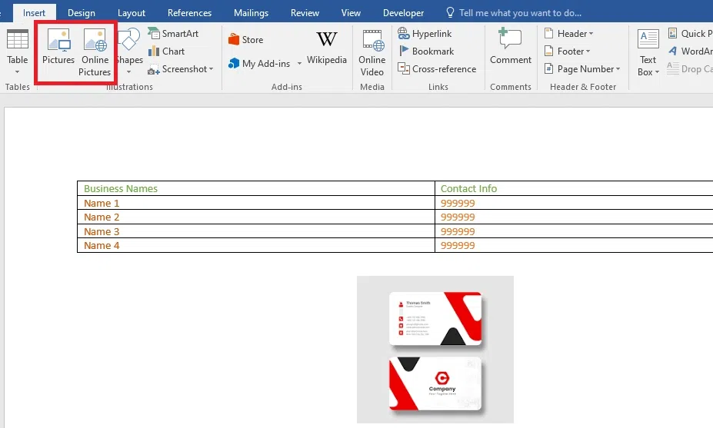Viewport: 713px width, 428px height.
Task: Insert a SmartArt graphic
Action: 173,34
